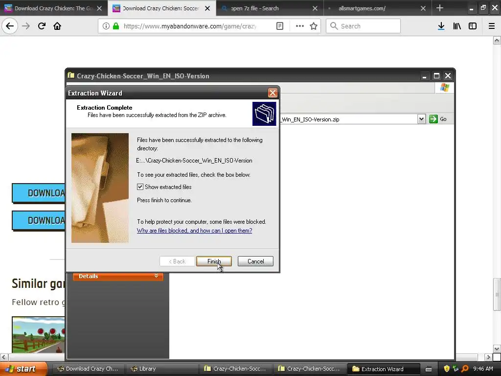Viewport: 501px width, 376px height.
Task: Cancel the Extraction Wizard
Action: [255, 261]
